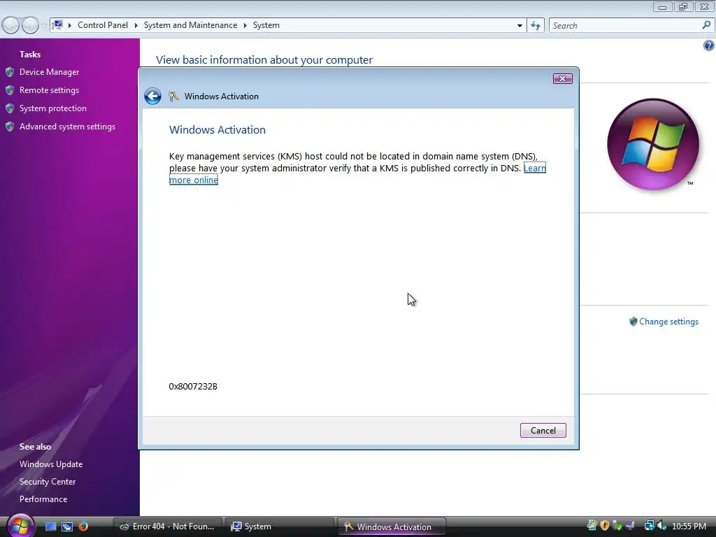The height and width of the screenshot is (537, 716).
Task: Click the search magnifier icon
Action: pyautogui.click(x=706, y=25)
